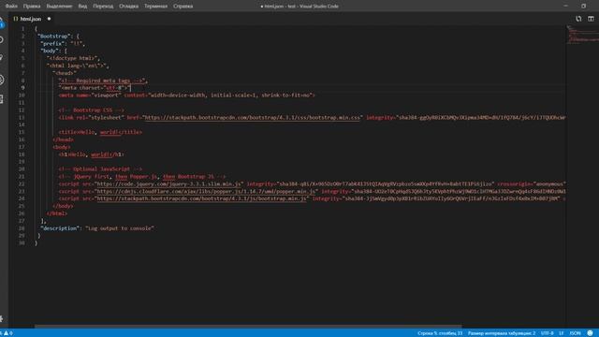Click the jQuery first, then Popper.js comment
Viewport: 599px width, 337px height.
pos(142,177)
